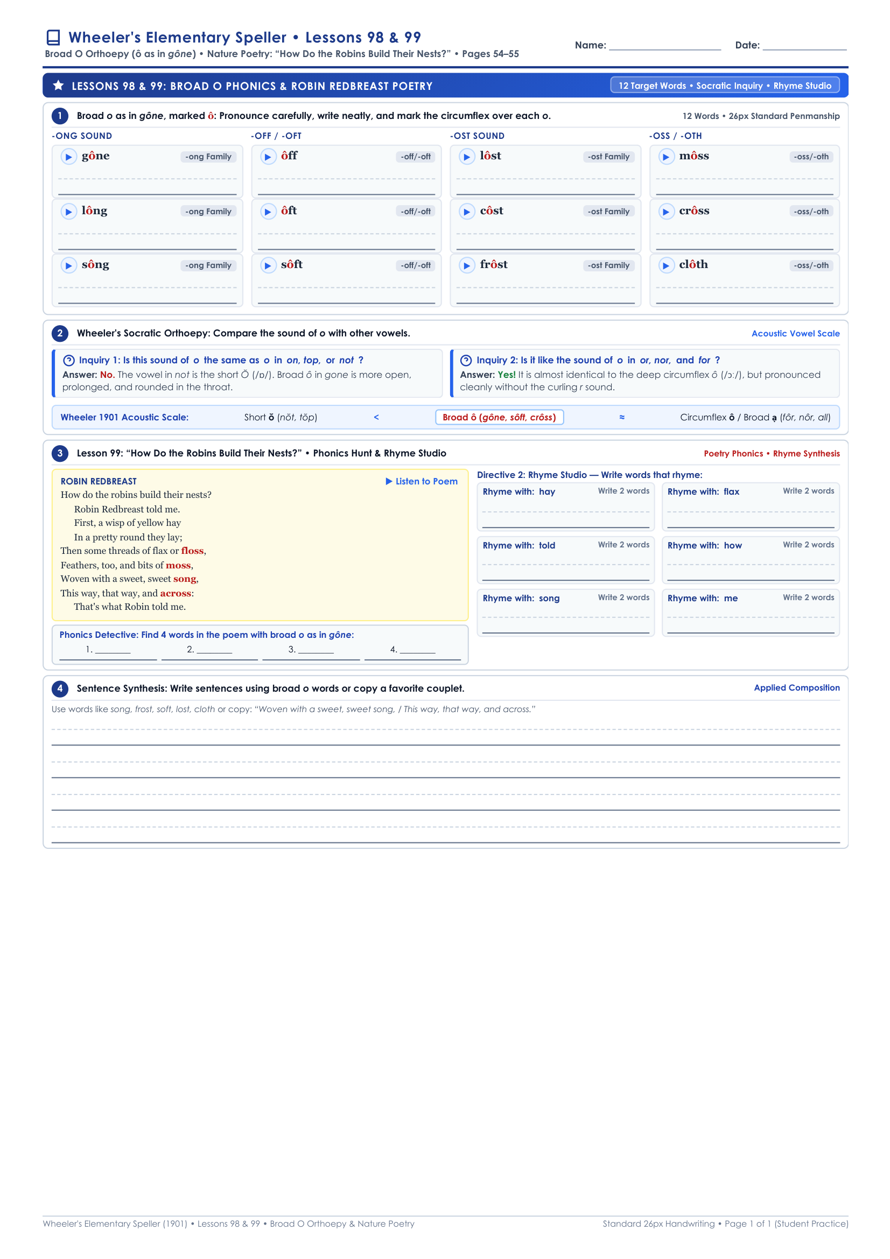Click the Rhyme with how answer box
Image resolution: width=890 pixels, height=1259 pixels.
point(751,560)
